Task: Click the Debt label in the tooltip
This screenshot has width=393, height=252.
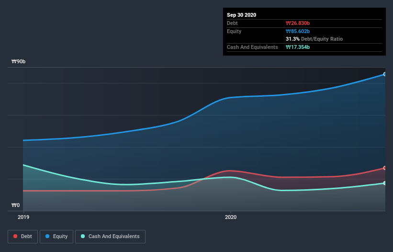Action: click(232, 23)
